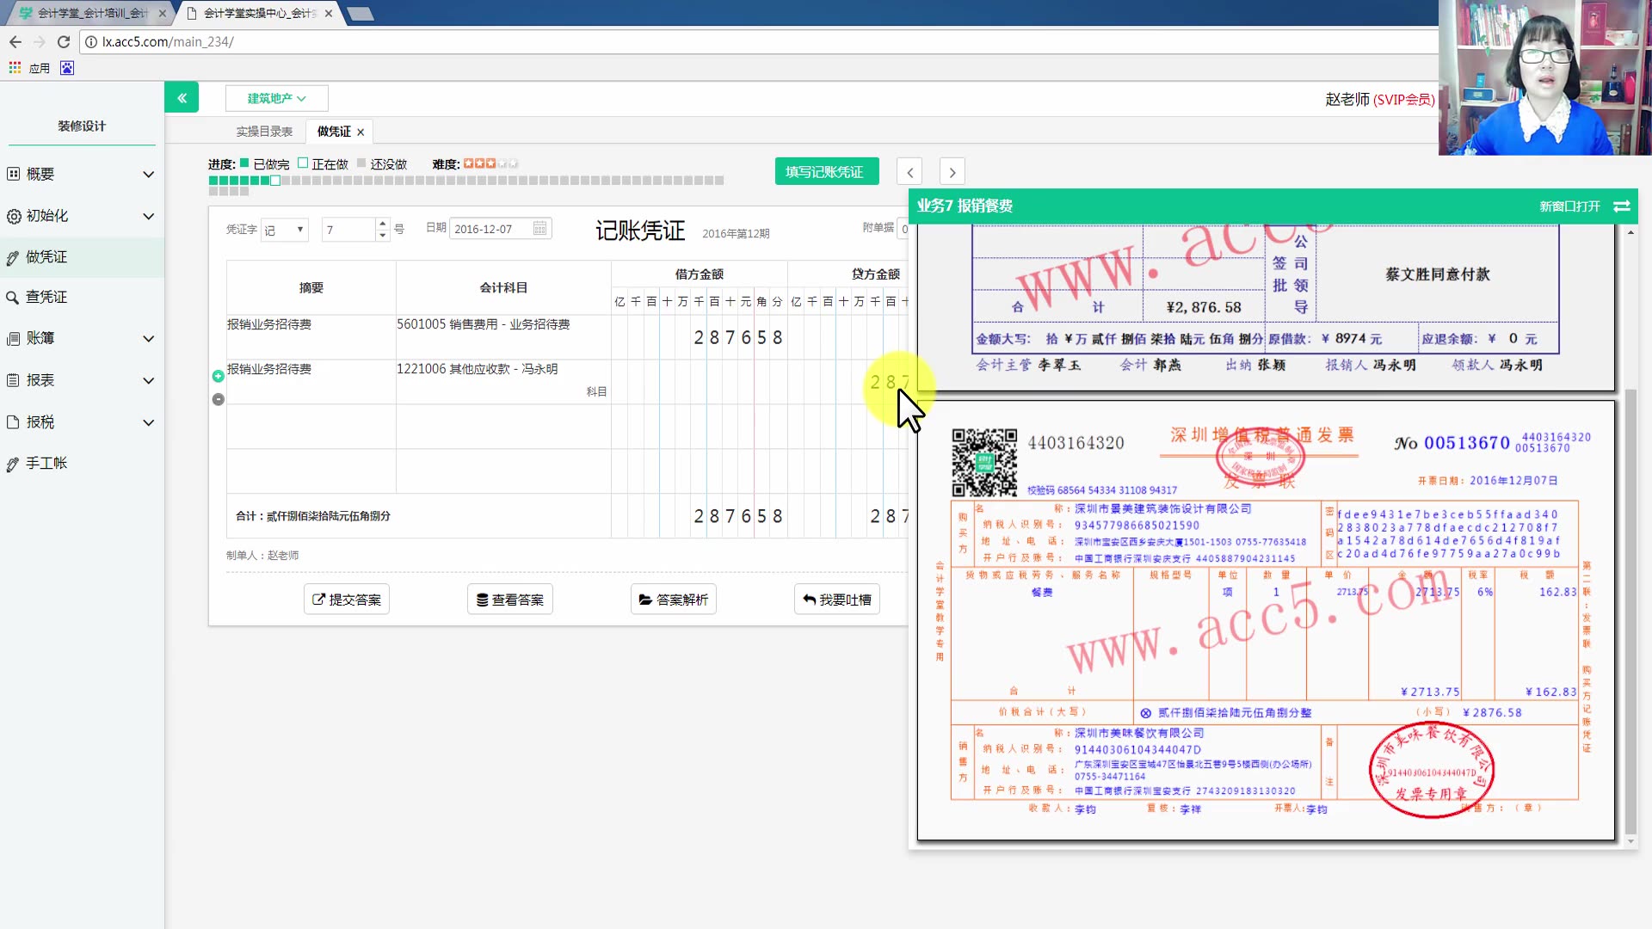Image resolution: width=1652 pixels, height=929 pixels.
Task: Switch to the 实操目录表 tab
Action: click(264, 131)
